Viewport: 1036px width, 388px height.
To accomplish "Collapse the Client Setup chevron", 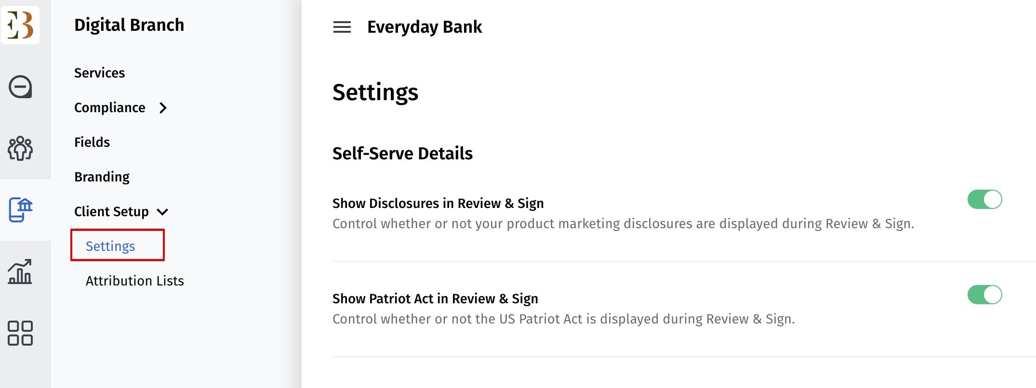I will [x=163, y=212].
